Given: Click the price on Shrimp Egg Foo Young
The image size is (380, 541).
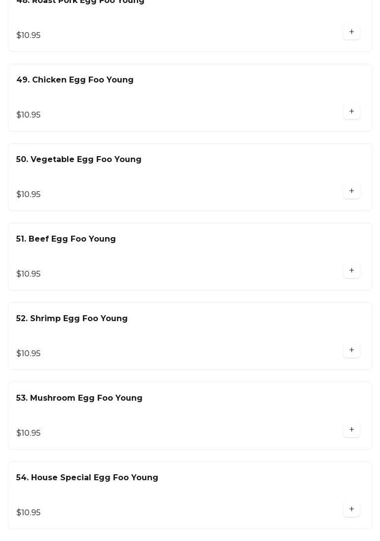Looking at the screenshot, I should [29, 354].
